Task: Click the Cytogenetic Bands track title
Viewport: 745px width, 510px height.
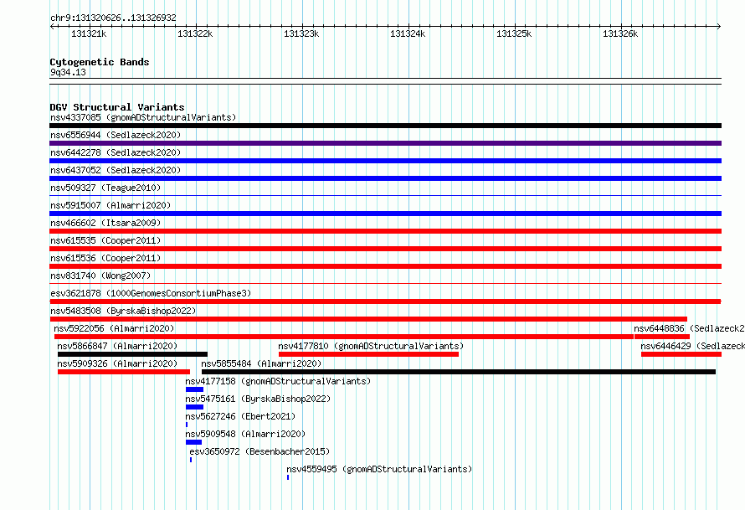Action: click(100, 62)
